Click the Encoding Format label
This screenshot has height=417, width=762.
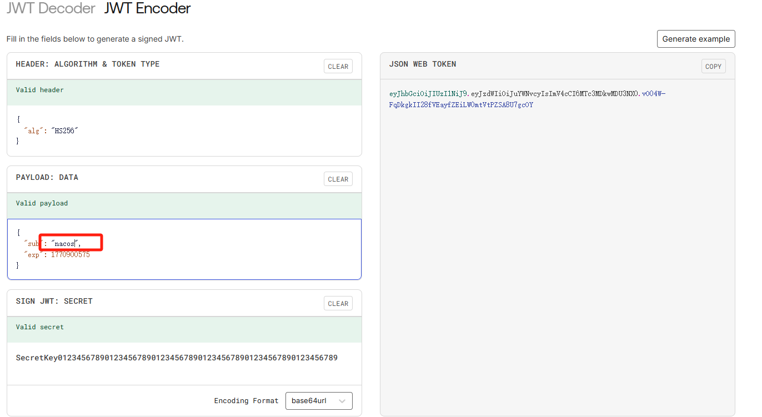tap(246, 401)
